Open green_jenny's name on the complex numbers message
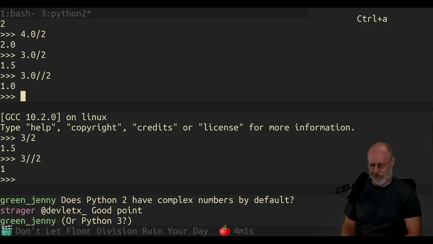The width and height of the screenshot is (433, 244). point(28,200)
